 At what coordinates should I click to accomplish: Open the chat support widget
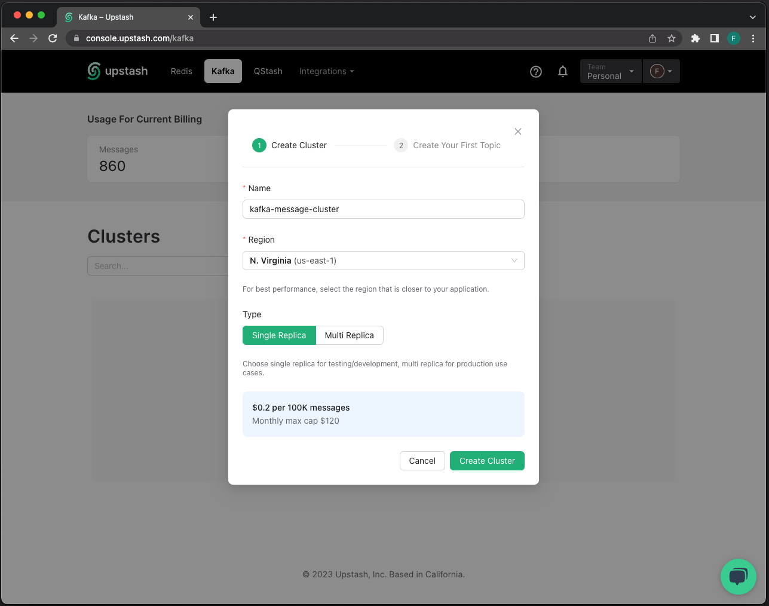coord(739,577)
